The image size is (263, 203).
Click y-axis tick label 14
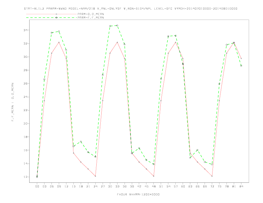[x=26, y=164]
